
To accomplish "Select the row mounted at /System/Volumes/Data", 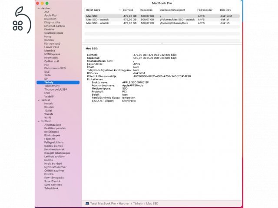I will click(162, 23).
